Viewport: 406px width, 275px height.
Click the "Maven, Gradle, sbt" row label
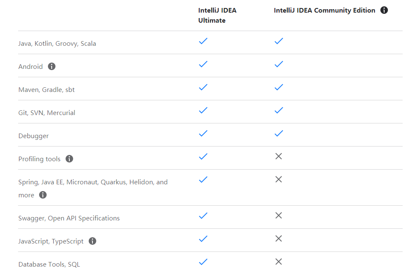[x=47, y=89]
